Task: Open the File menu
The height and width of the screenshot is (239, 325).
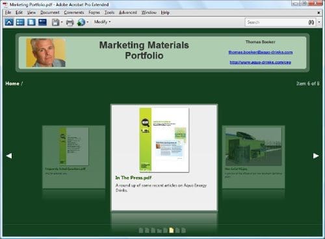Action: (x=8, y=12)
